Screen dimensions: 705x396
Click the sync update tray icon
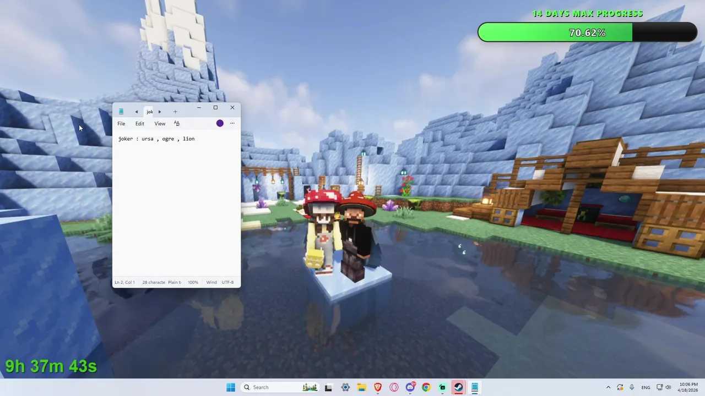(x=620, y=387)
